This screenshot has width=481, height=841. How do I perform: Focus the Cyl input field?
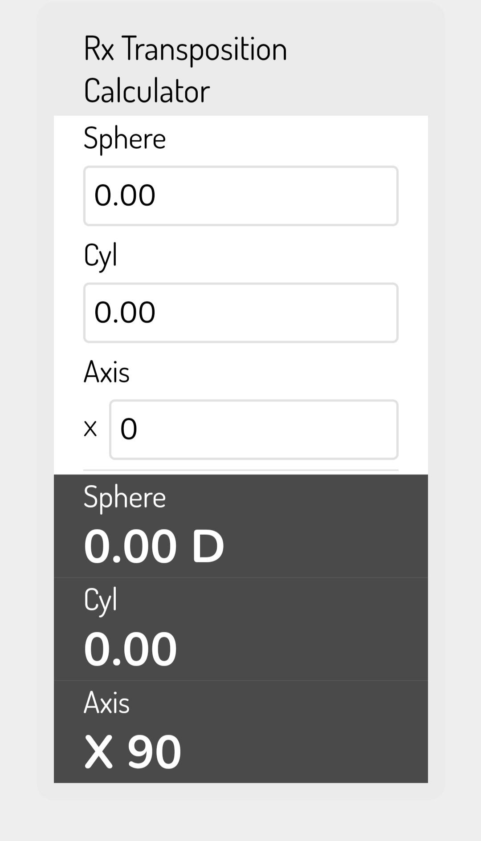point(240,313)
